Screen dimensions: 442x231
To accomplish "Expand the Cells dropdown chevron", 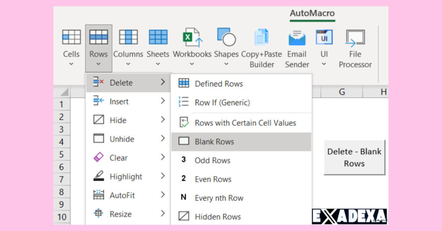I will tap(71, 64).
